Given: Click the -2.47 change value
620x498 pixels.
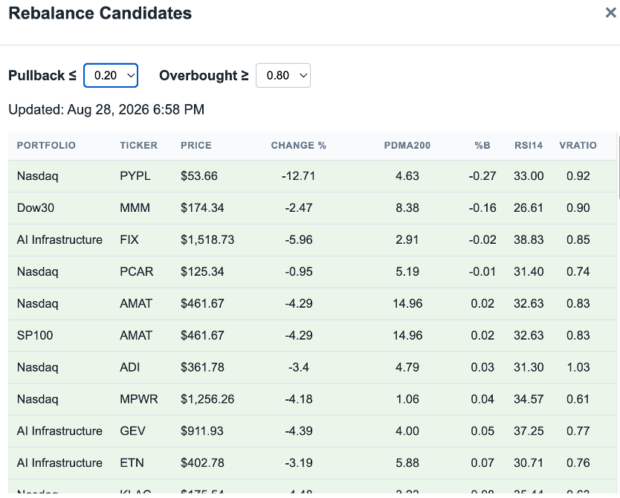Looking at the screenshot, I should 299,208.
